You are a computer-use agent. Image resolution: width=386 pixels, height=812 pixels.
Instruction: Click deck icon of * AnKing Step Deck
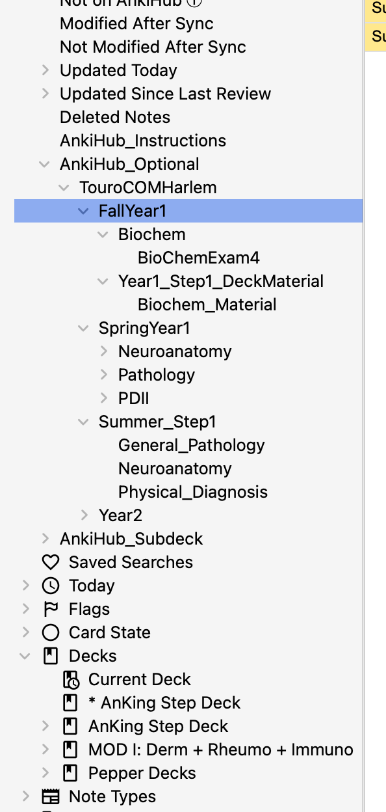click(x=70, y=703)
